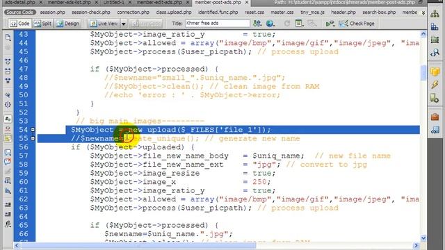Click horizontal scrollbar right arrow
Screen dimensions: 445x250
coord(416,245)
